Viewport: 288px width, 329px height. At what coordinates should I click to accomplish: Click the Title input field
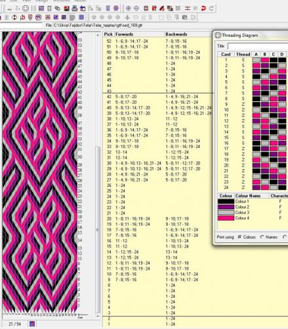tap(258, 46)
